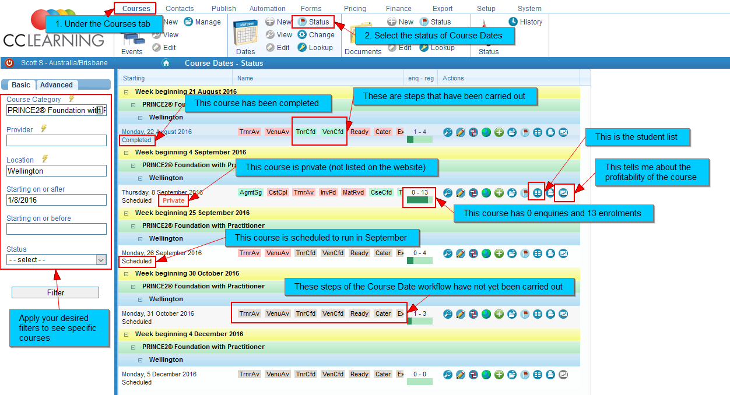Open History in the ribbon
Screen dimensions: 730x395
525,22
